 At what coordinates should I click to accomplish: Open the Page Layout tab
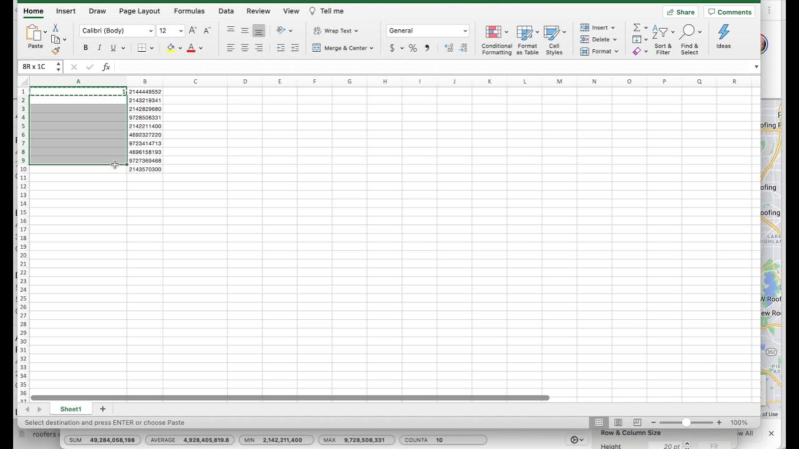tap(139, 11)
